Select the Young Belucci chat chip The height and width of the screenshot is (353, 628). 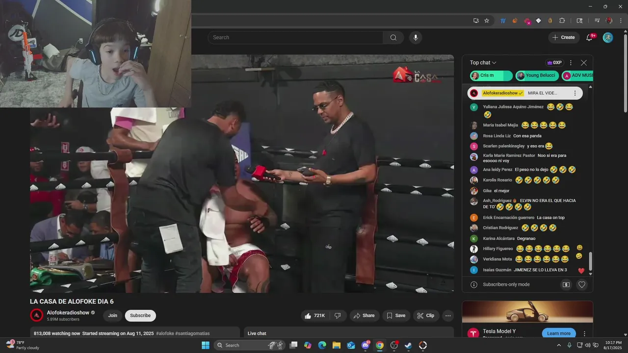pos(537,76)
